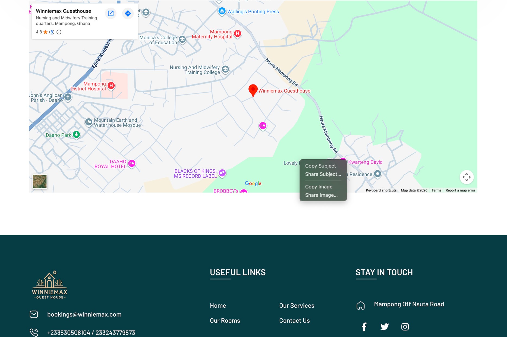This screenshot has width=507, height=337.
Task: Click the Winniemax Guesthouse red map label
Action: click(284, 91)
